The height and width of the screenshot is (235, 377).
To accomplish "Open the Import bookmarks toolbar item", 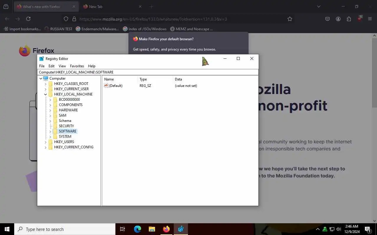I will (x=22, y=29).
